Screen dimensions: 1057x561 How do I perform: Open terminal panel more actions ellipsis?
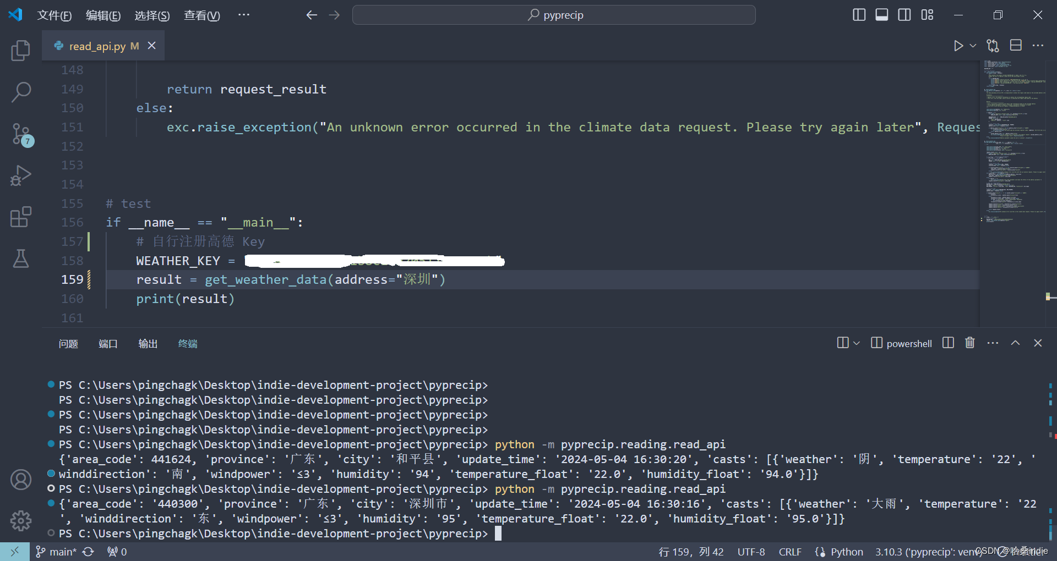(x=993, y=343)
